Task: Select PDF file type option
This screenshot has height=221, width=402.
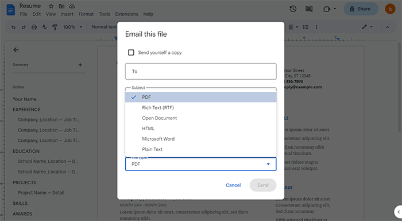Action: tap(201, 97)
